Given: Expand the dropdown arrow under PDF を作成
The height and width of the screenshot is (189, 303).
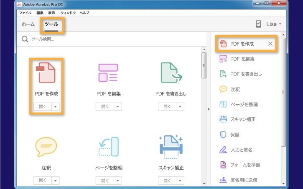Looking at the screenshot, I should (x=56, y=106).
